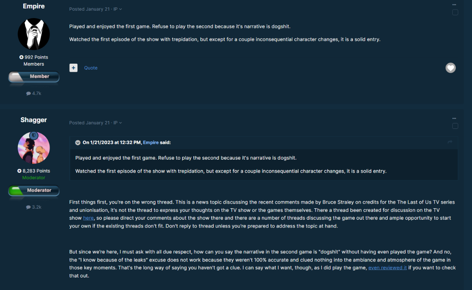Open Empire's profile via the username heading
This screenshot has width=472, height=290.
pyautogui.click(x=34, y=6)
